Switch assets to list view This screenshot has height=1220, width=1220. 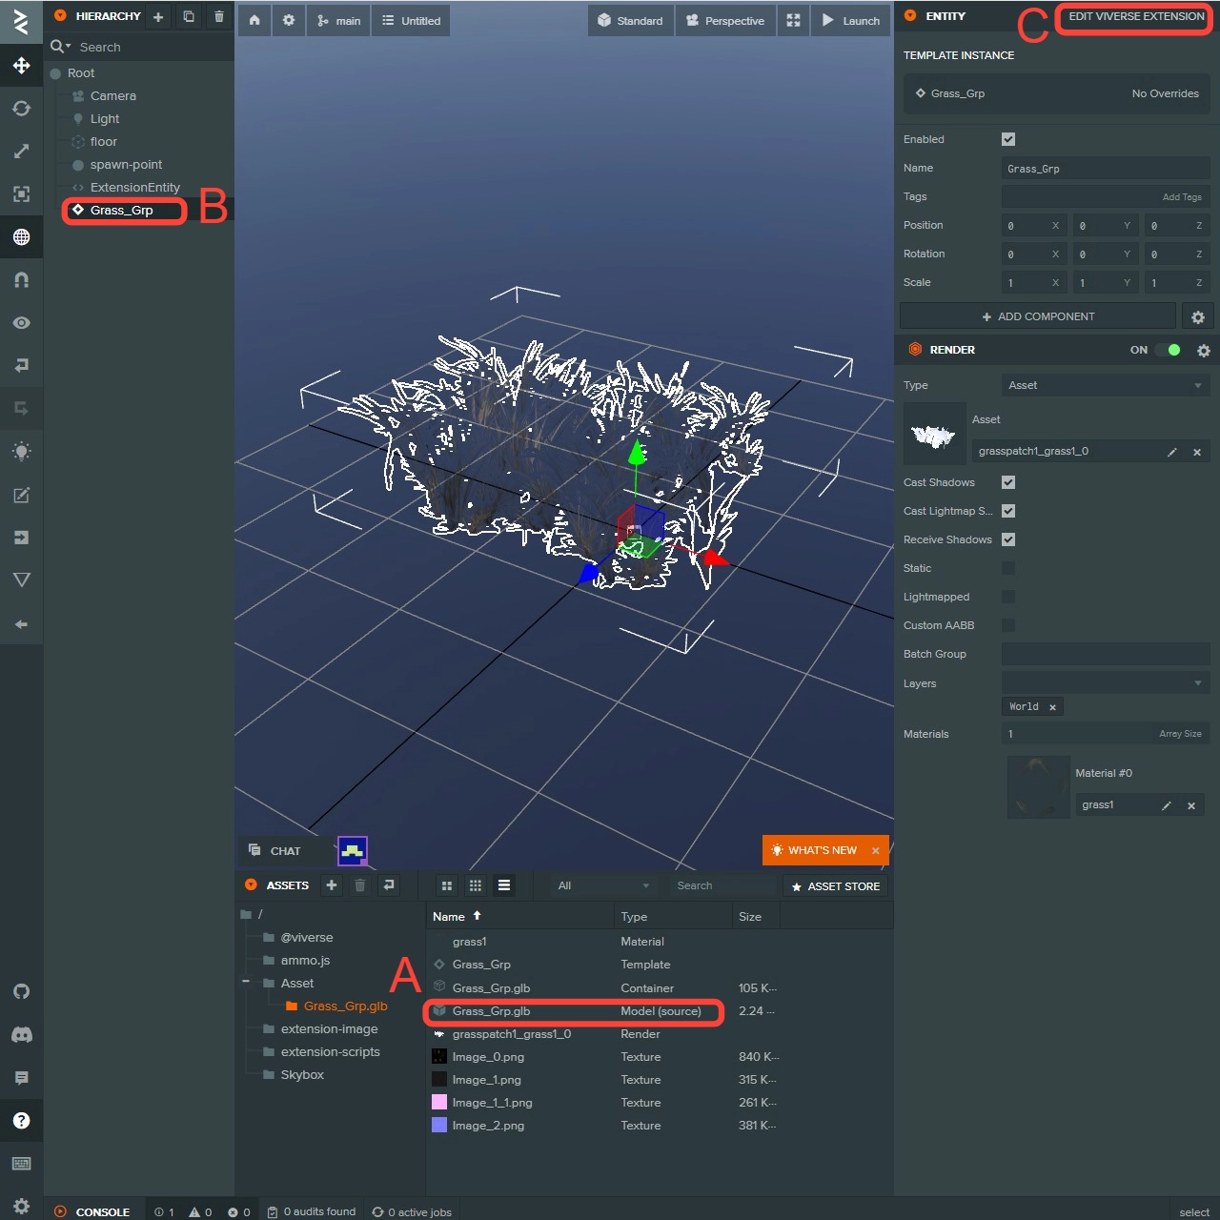(x=504, y=885)
